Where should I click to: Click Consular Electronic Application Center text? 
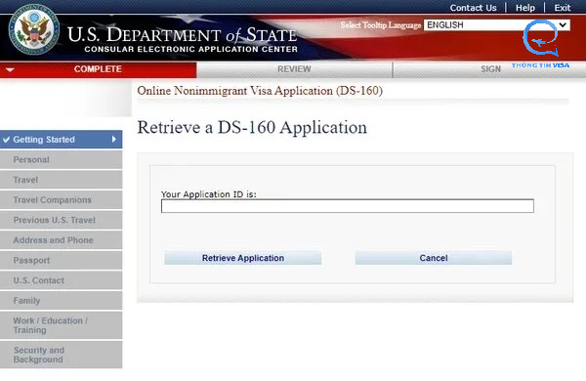click(x=191, y=49)
